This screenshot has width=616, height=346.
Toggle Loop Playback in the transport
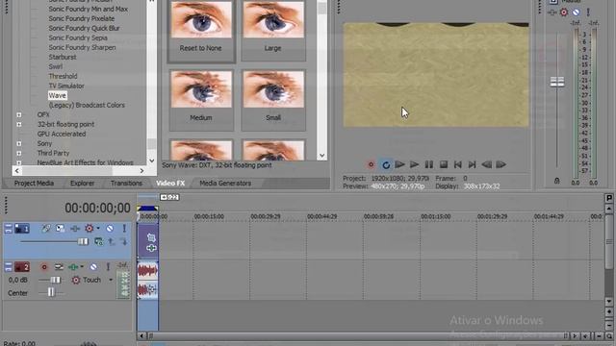pyautogui.click(x=386, y=164)
